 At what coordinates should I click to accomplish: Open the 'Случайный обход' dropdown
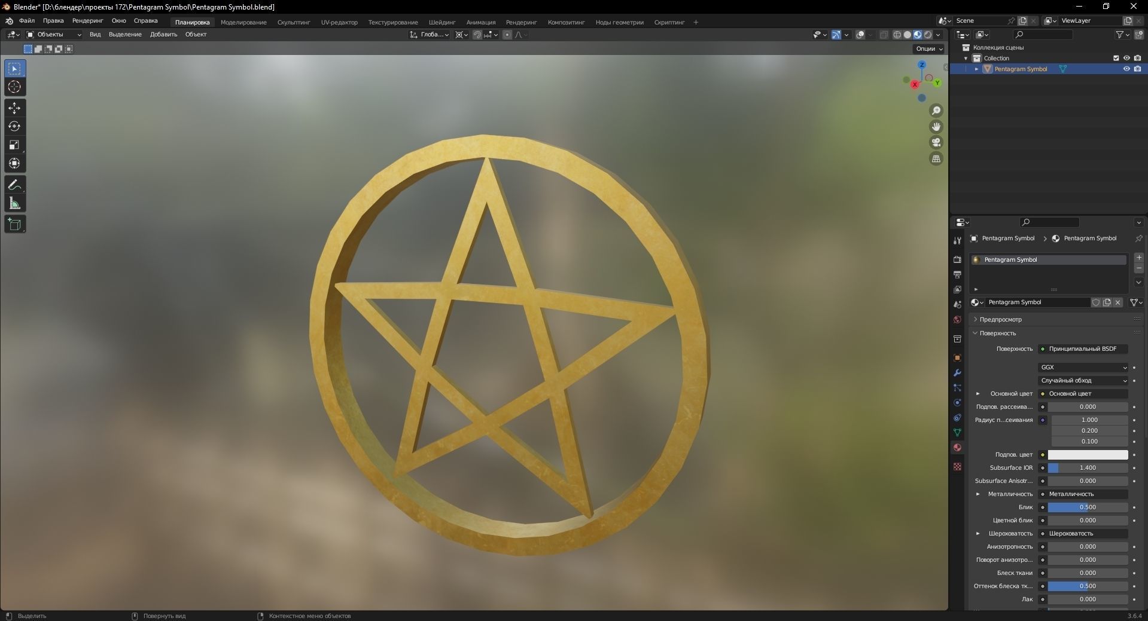coord(1083,381)
